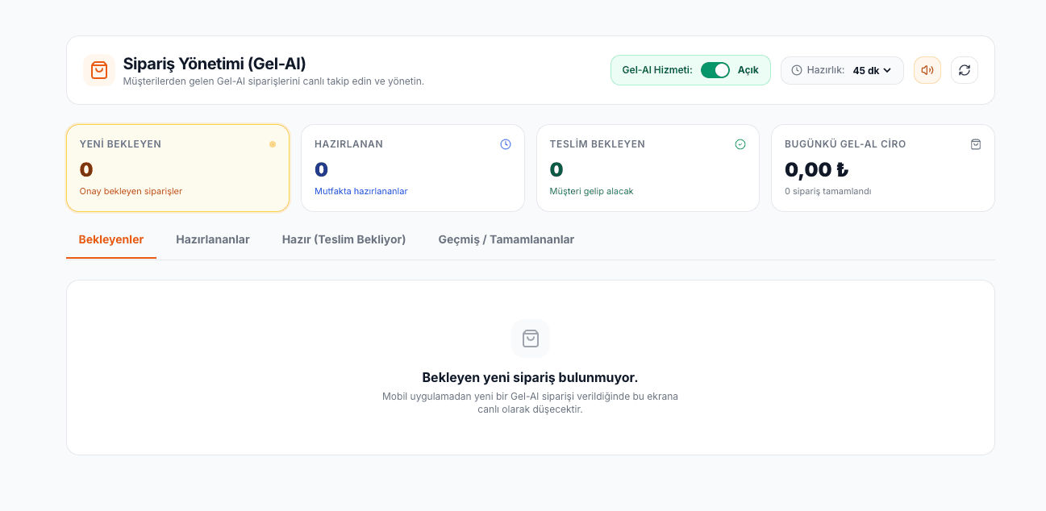The height and width of the screenshot is (511, 1046).
Task: Toggle the Gel-Al Hizmeti switch off
Action: [x=715, y=70]
